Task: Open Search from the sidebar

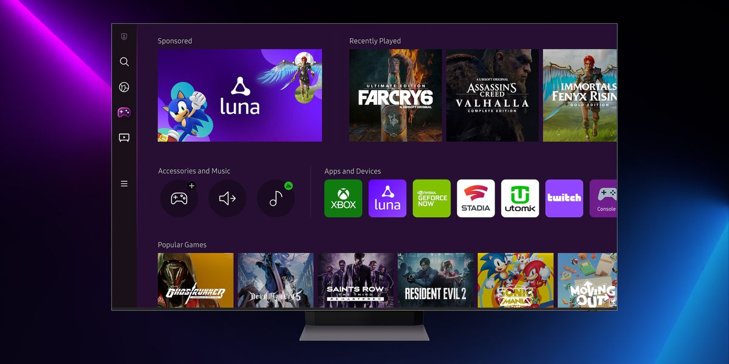Action: (124, 62)
